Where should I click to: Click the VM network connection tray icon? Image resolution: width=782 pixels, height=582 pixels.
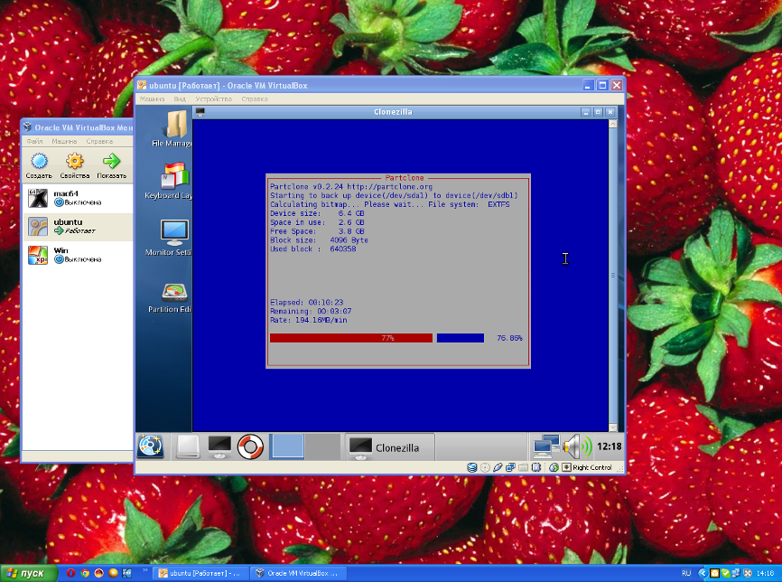[545, 446]
